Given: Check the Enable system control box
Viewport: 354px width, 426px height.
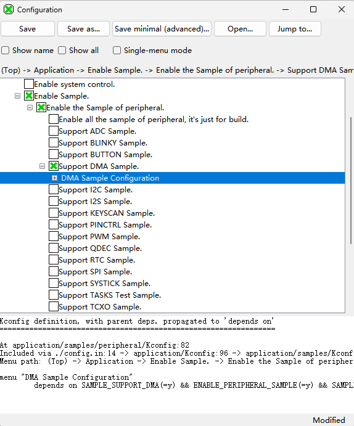Looking at the screenshot, I should click(x=29, y=84).
